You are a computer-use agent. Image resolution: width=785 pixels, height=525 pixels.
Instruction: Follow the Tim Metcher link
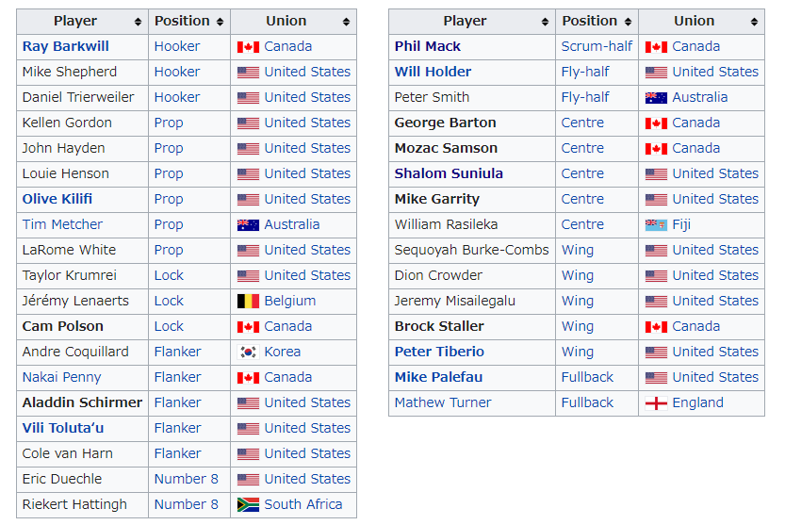click(x=62, y=225)
